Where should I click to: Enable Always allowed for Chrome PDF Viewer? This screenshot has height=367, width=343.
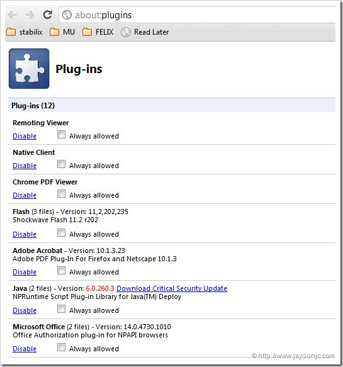tap(61, 194)
